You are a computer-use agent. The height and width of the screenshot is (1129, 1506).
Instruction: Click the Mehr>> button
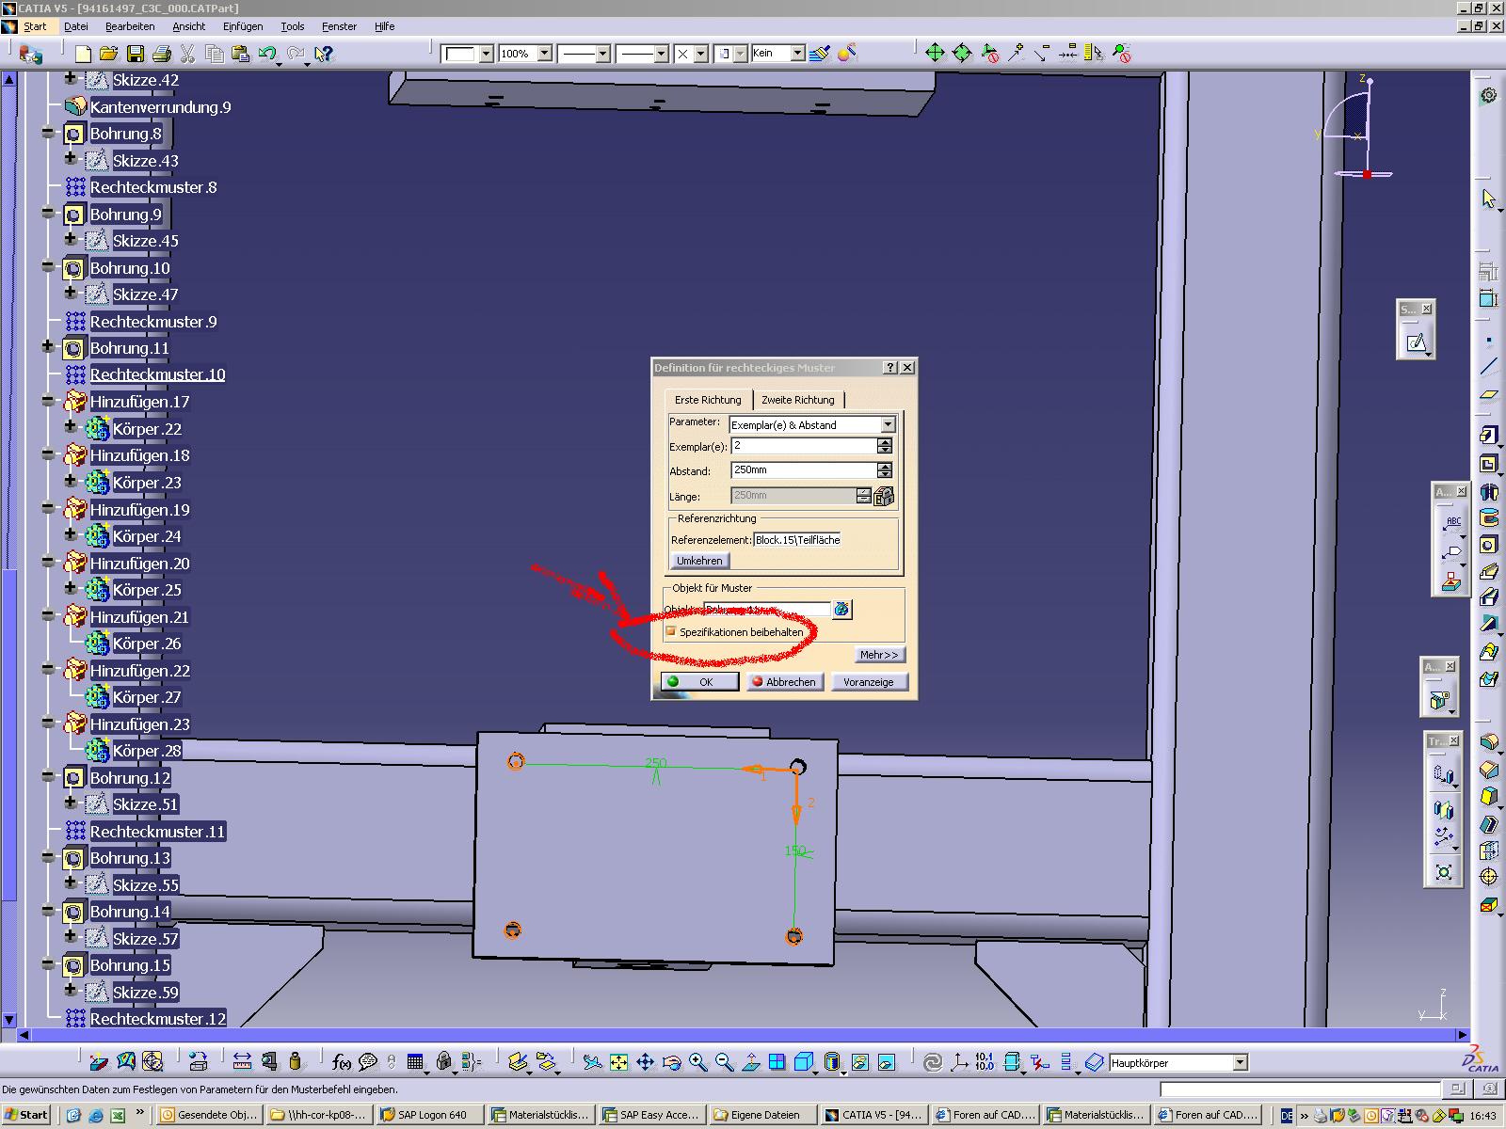(x=879, y=655)
